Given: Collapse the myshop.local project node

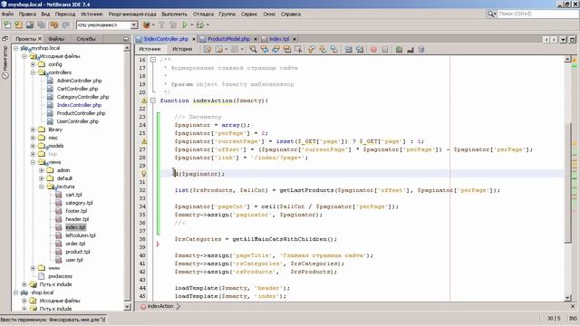Looking at the screenshot, I should [x=16, y=48].
